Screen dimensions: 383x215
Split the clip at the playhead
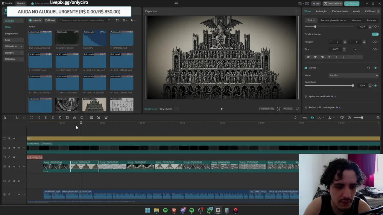[31, 118]
